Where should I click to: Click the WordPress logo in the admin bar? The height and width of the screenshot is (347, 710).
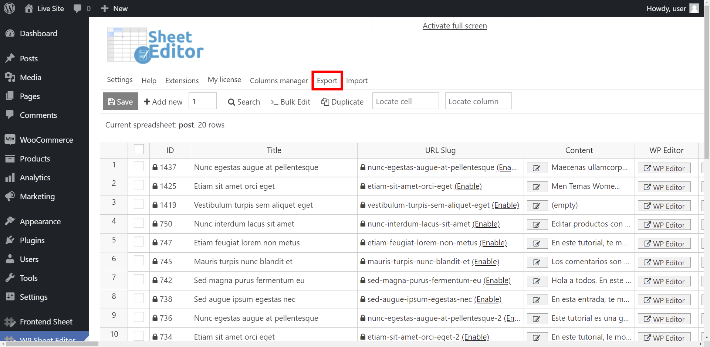point(9,8)
